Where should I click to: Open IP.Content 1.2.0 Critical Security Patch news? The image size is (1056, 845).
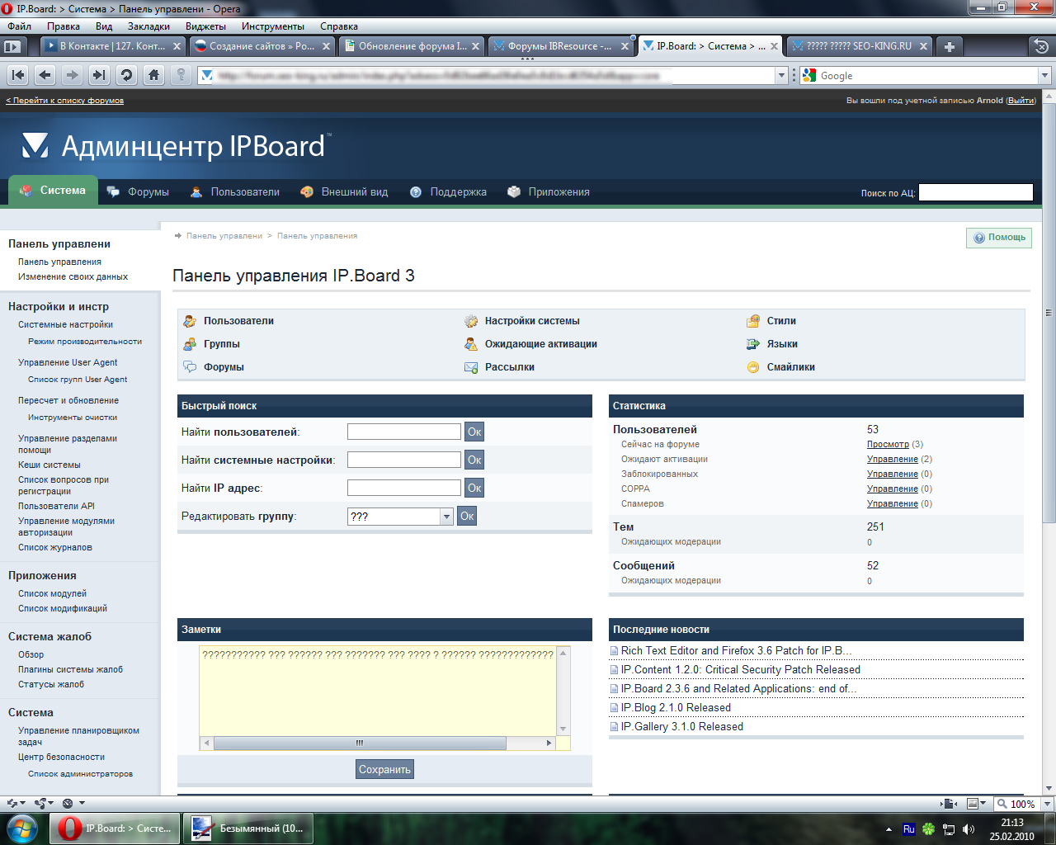(741, 670)
